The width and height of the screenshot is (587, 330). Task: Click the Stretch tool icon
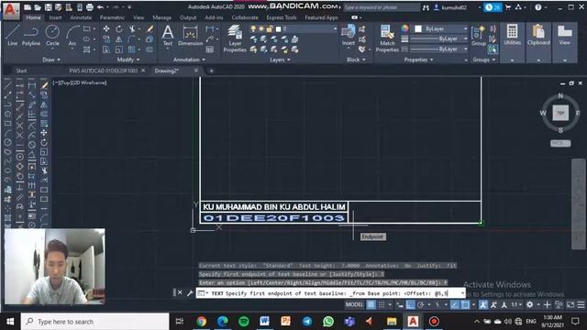point(106,49)
